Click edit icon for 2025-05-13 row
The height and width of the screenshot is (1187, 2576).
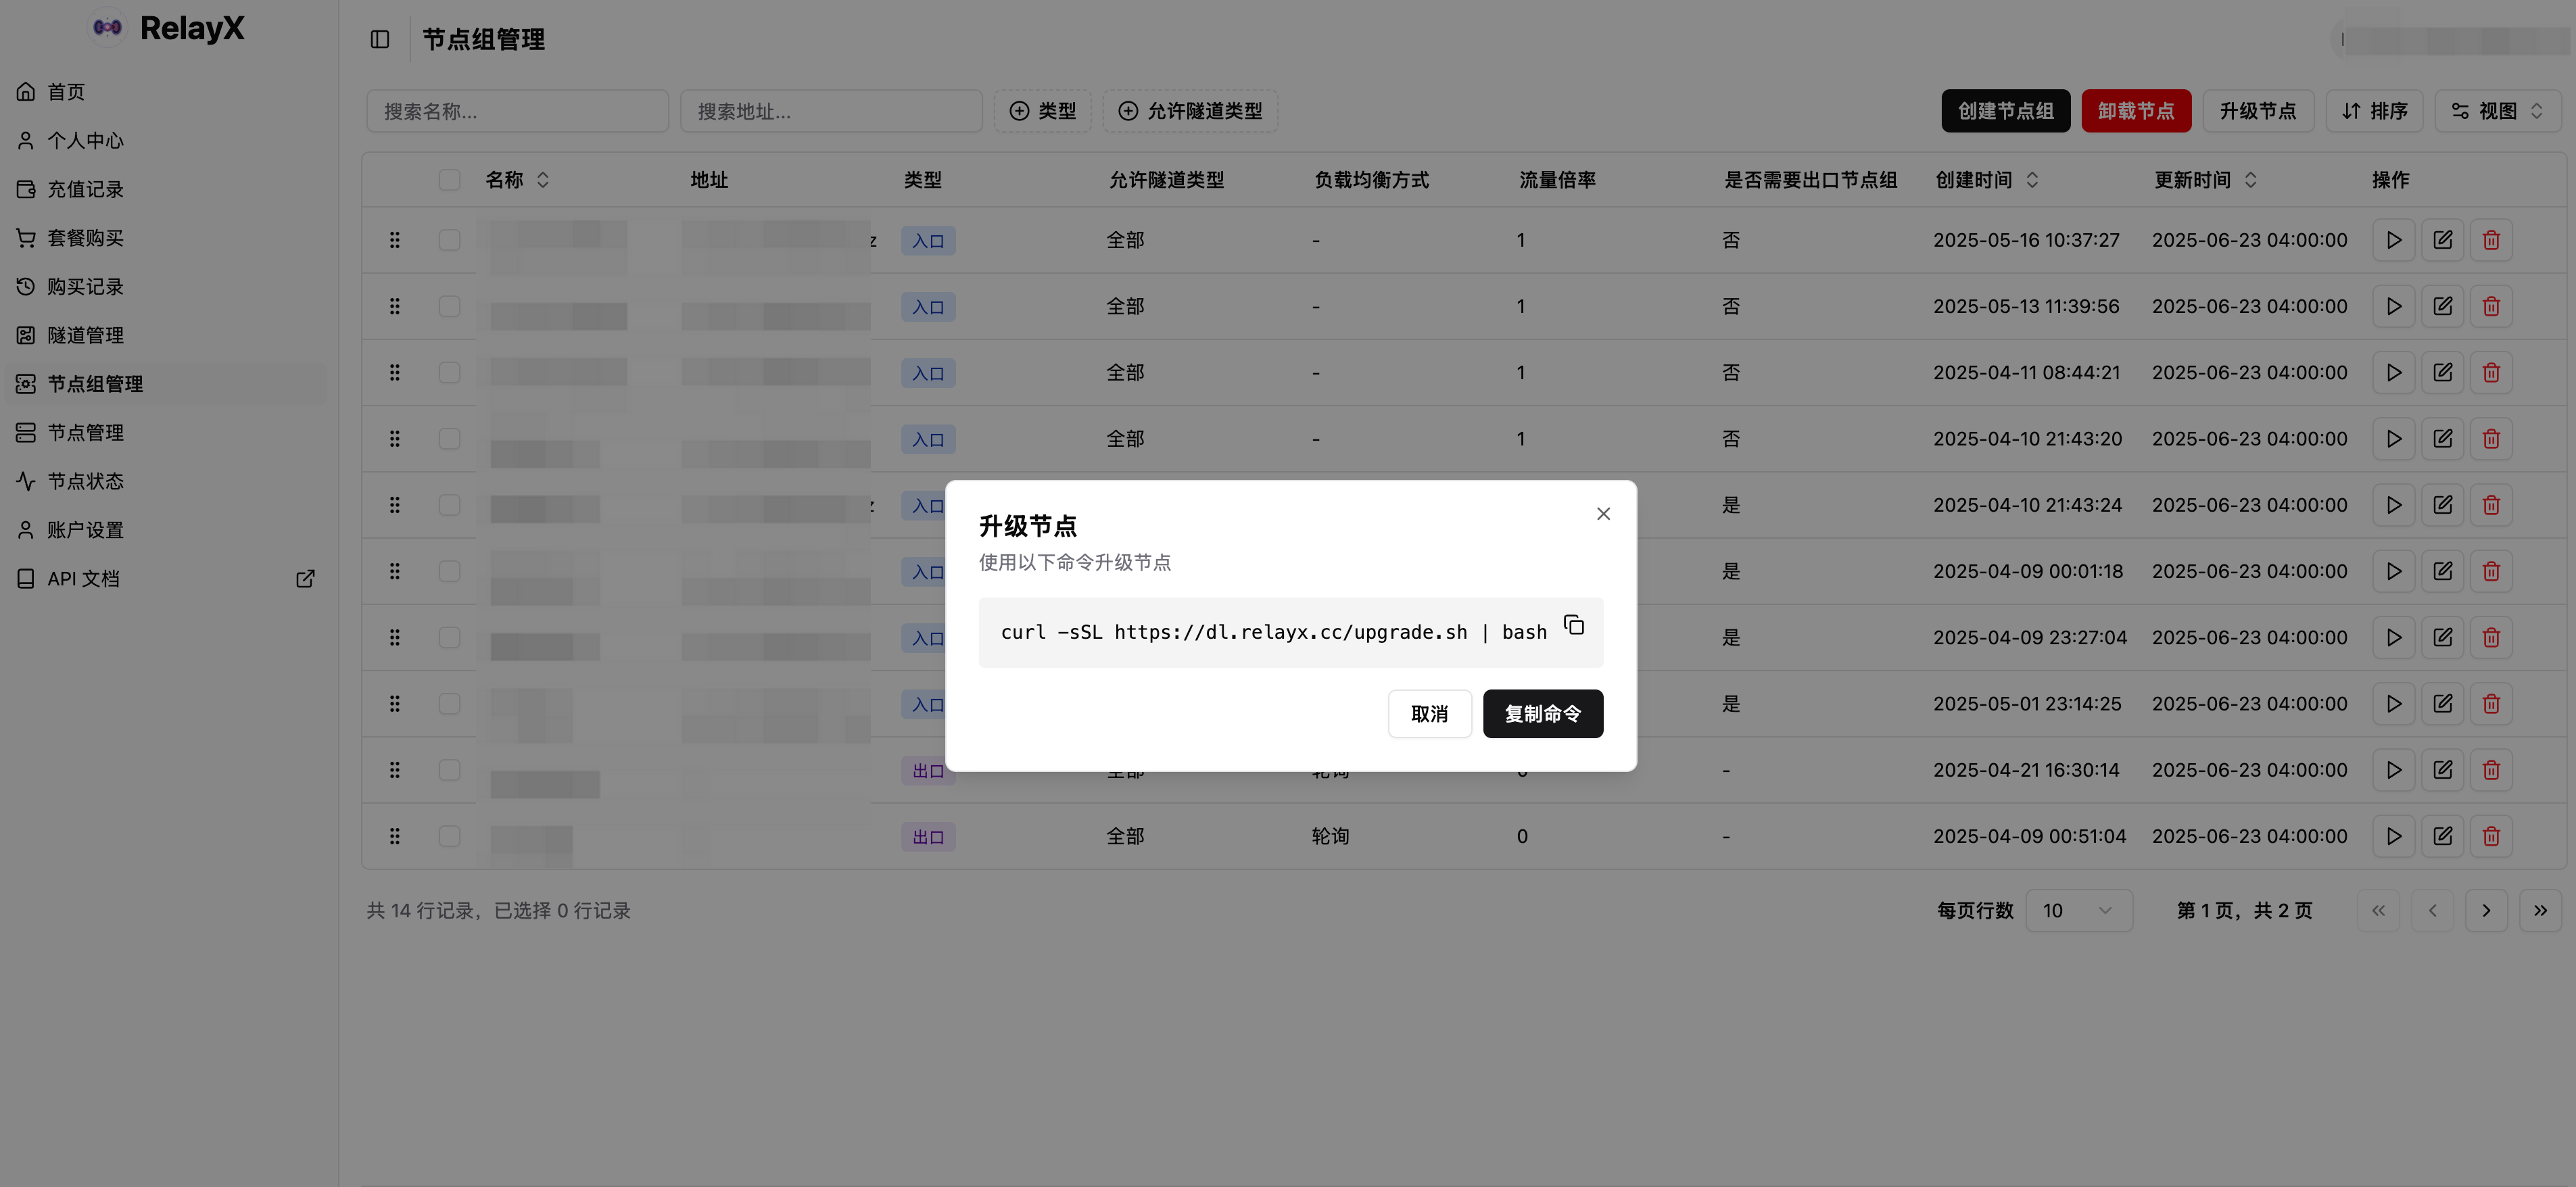pos(2442,306)
